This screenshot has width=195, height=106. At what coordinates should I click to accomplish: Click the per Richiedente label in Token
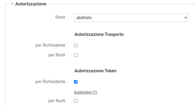(50, 82)
